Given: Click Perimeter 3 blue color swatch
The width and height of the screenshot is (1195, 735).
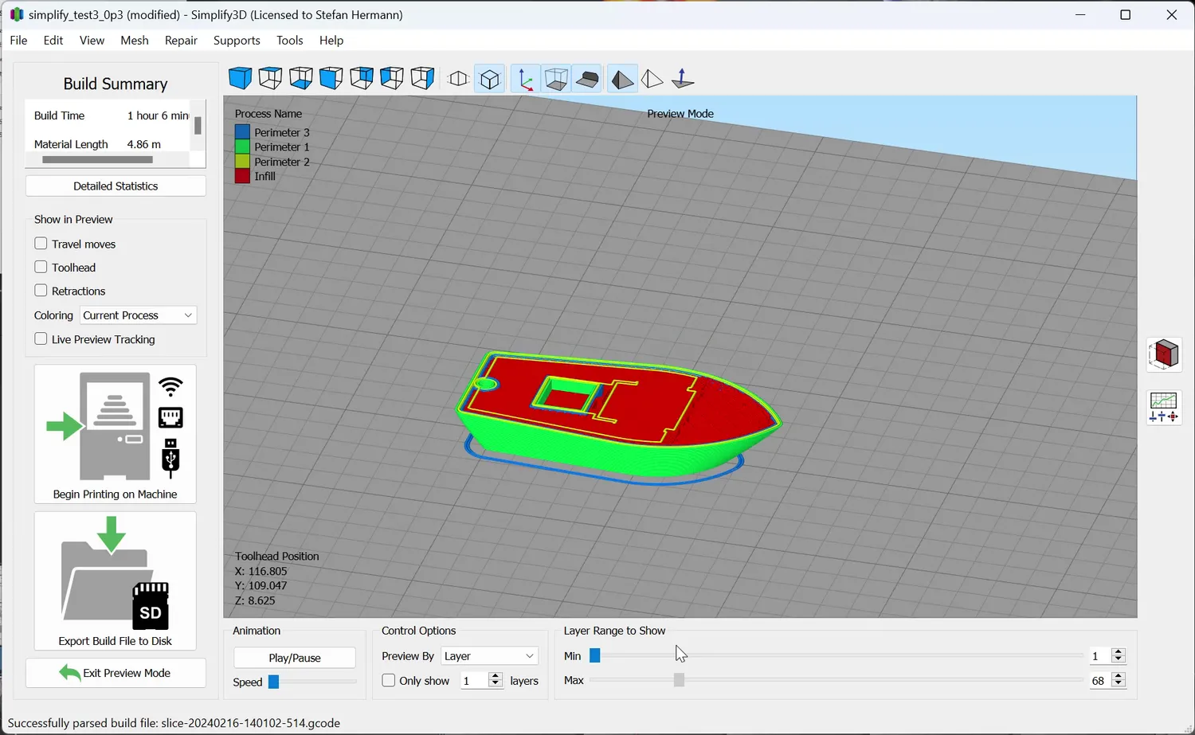Looking at the screenshot, I should pyautogui.click(x=242, y=132).
